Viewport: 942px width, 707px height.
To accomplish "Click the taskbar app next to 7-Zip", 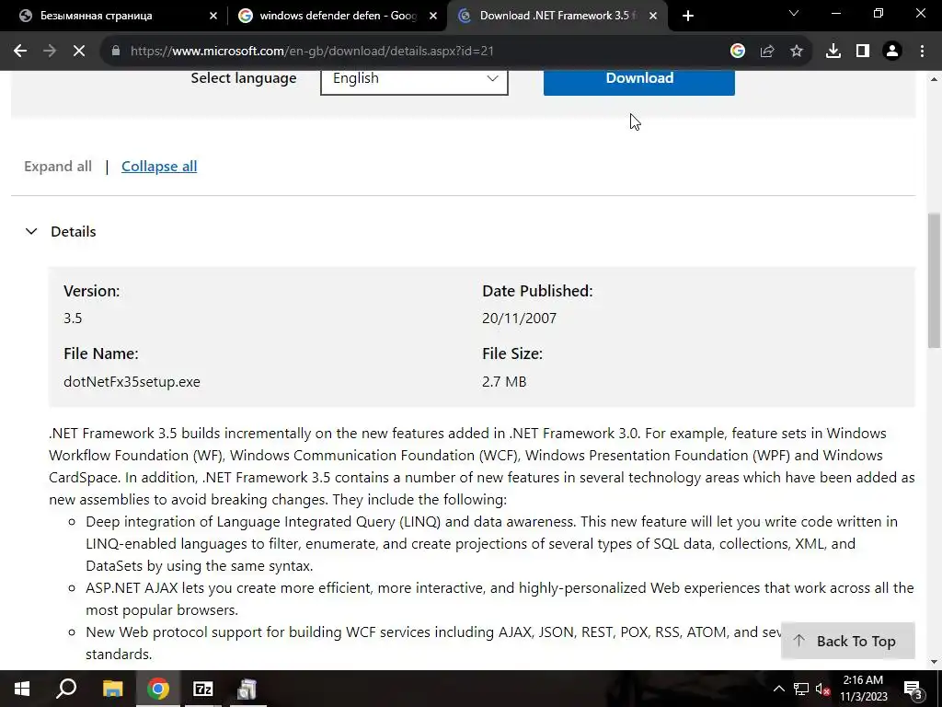I will point(247,689).
